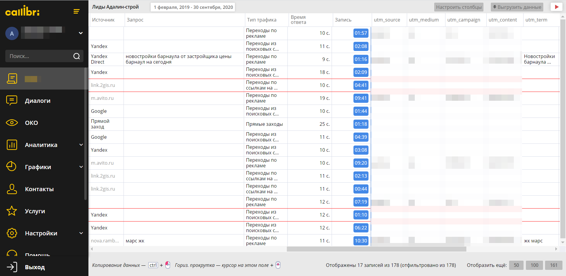The image size is (566, 276).
Task: Select the Выход menu item
Action: (35, 267)
